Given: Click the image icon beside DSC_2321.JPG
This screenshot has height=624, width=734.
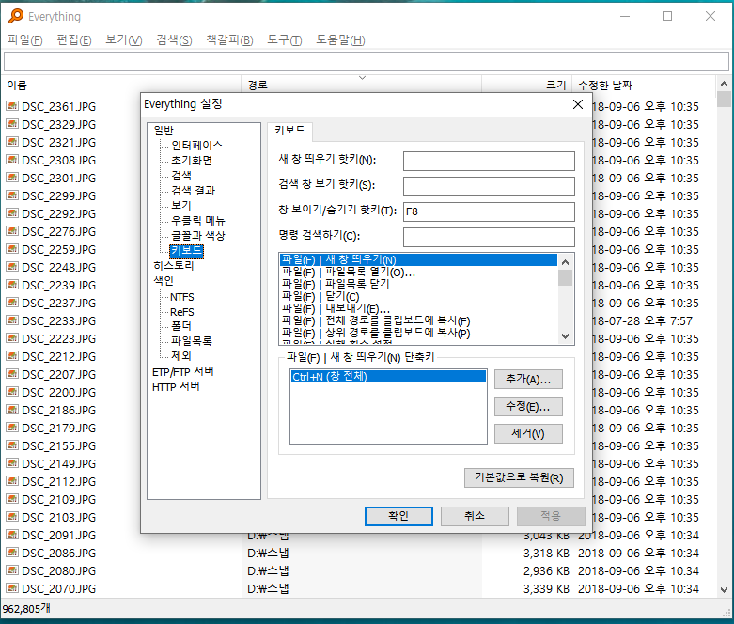Looking at the screenshot, I should point(12,142).
